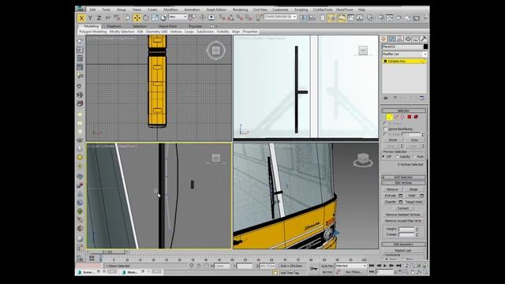Switch to the Freeform ribbon tab
Viewport: 505px width, 284px height.
[114, 26]
